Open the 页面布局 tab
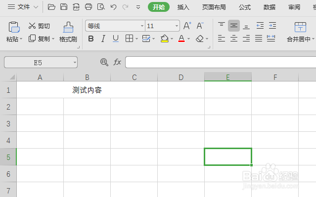Viewport: 316px width, 197px height. pyautogui.click(x=214, y=7)
